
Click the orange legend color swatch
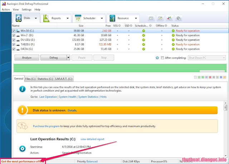[x=225, y=77]
